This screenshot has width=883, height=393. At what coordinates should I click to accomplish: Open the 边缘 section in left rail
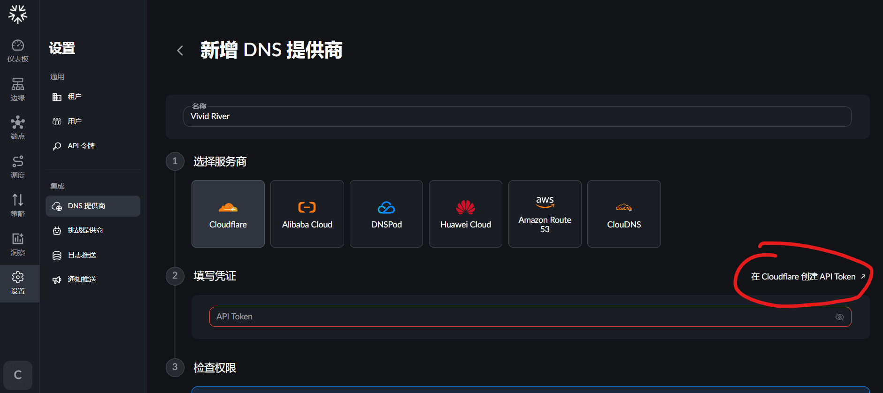pyautogui.click(x=18, y=90)
